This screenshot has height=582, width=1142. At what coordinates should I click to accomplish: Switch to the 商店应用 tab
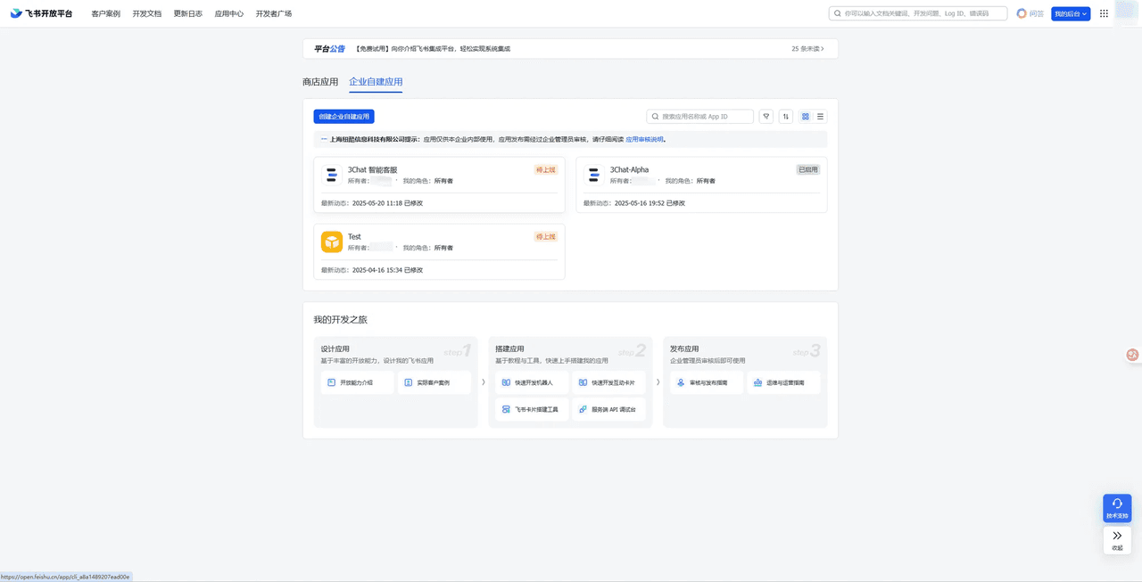(x=320, y=82)
